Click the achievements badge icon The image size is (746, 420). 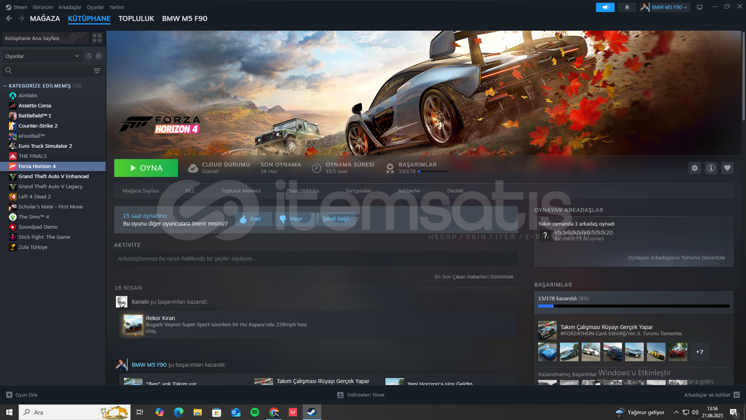click(390, 168)
